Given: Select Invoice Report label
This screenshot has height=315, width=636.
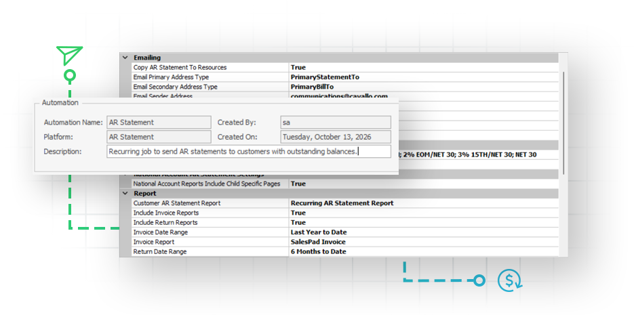Looking at the screenshot, I should click(x=154, y=242).
